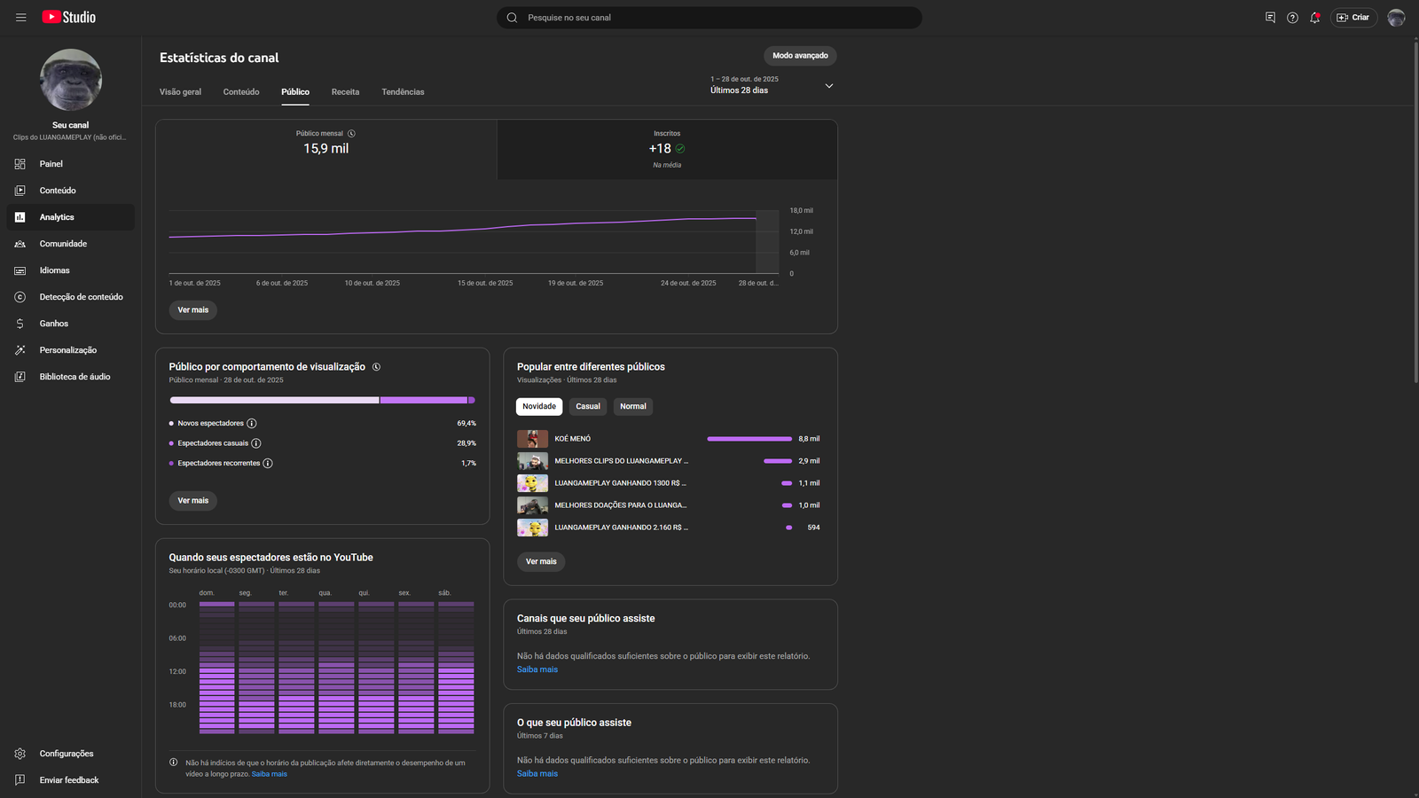
Task: Open the hamburger navigation menu
Action: coord(21,18)
